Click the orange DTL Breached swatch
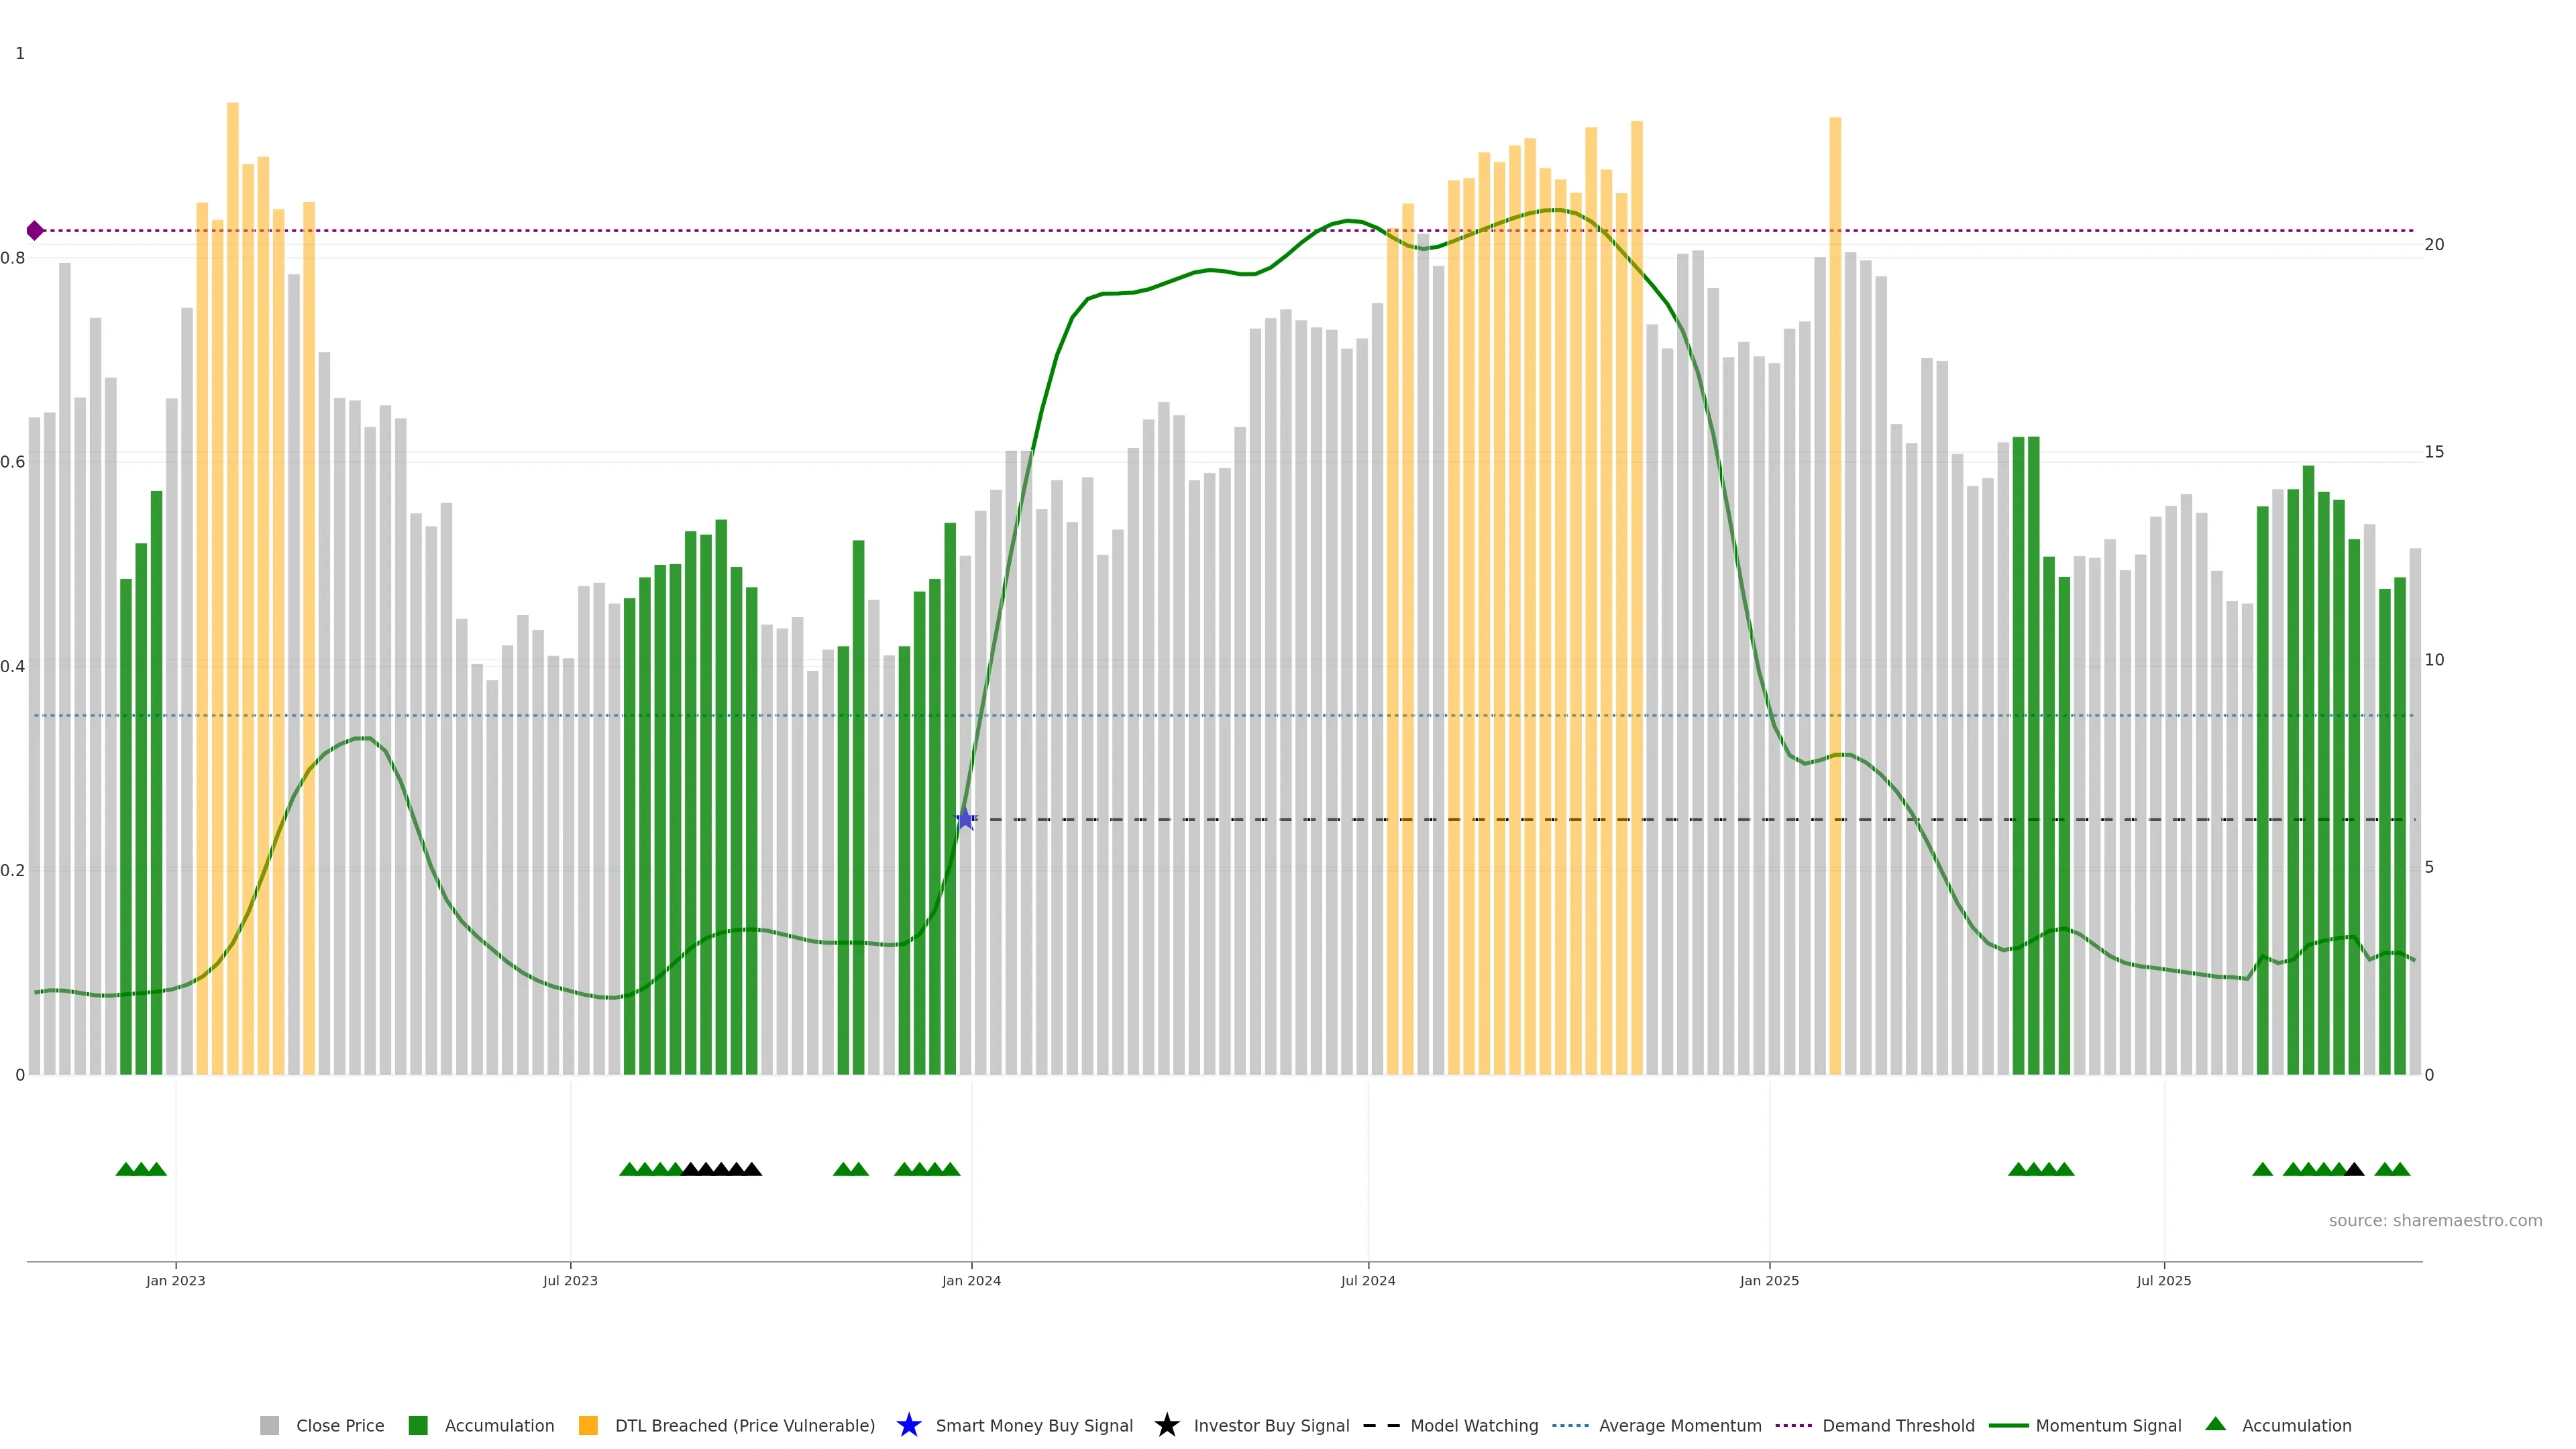 click(x=588, y=1425)
